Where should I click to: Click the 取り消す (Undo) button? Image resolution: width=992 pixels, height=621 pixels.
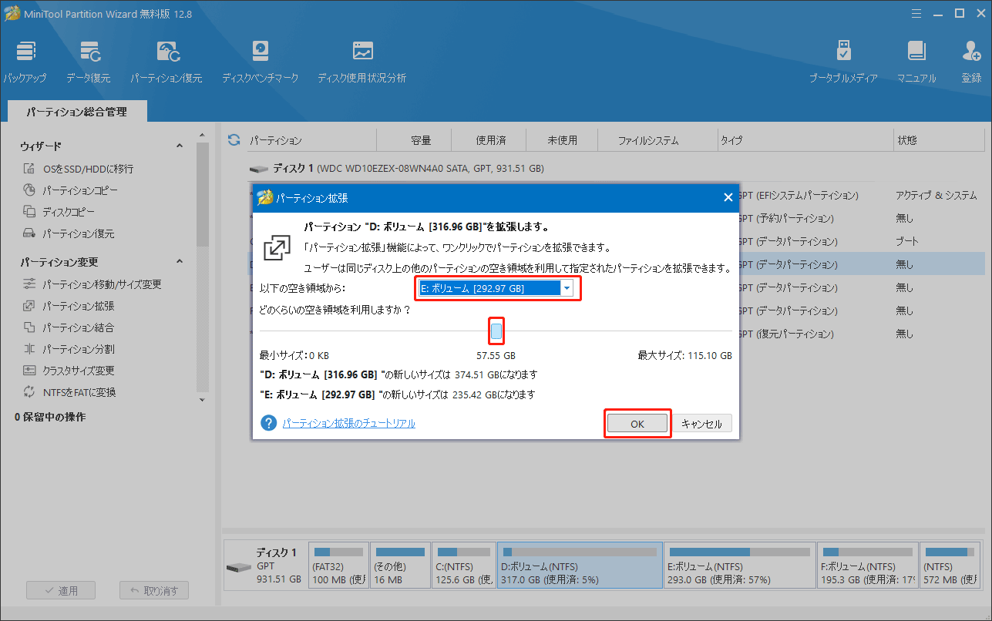[x=154, y=591]
